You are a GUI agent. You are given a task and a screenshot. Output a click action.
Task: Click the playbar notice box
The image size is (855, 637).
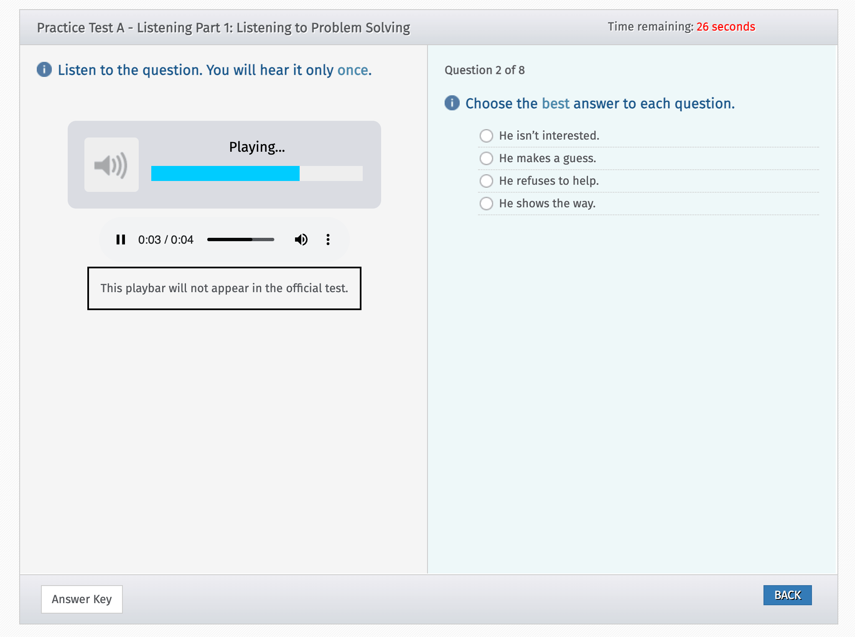pos(224,288)
